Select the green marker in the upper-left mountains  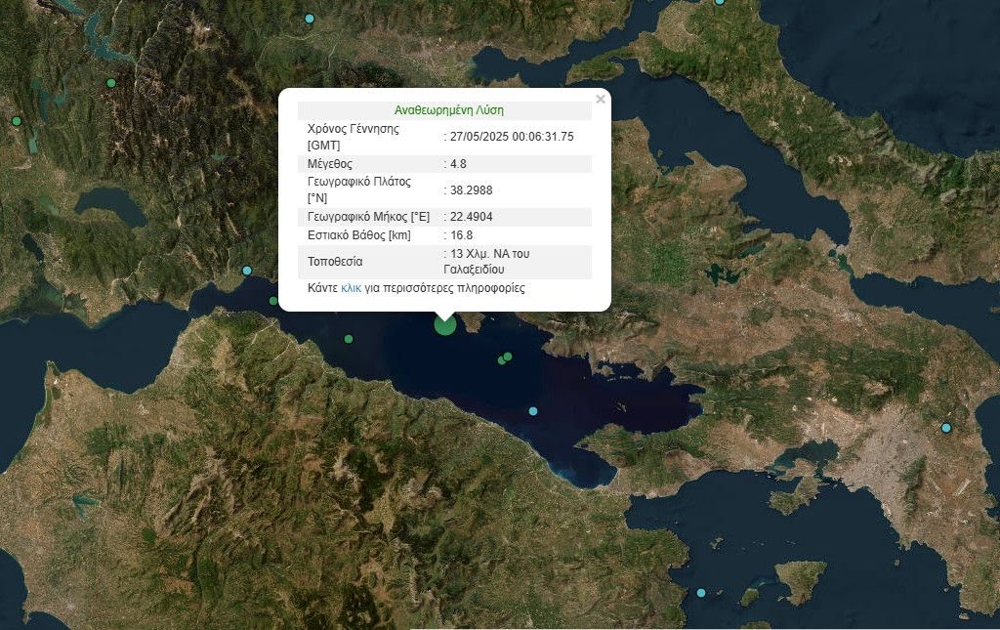pos(111,83)
